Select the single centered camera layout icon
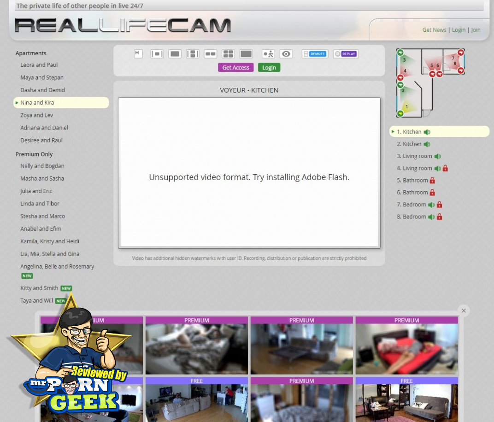The image size is (494, 422). coord(157,54)
